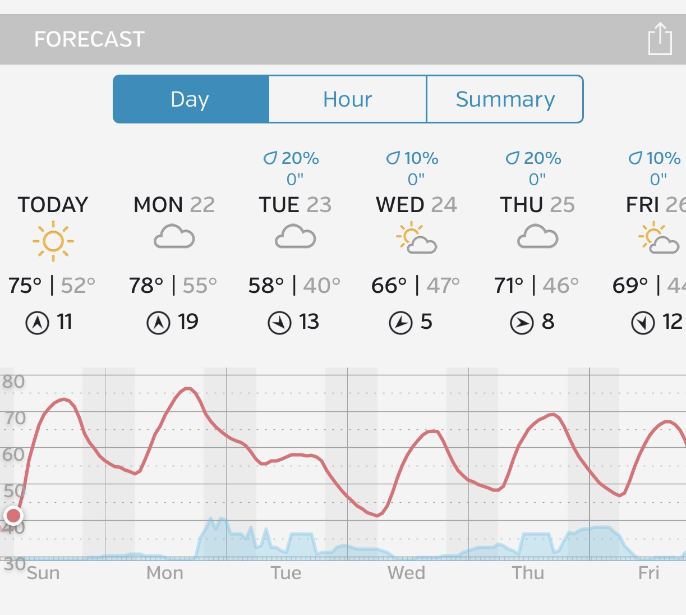Tap the red current-time marker on graph
This screenshot has width=686, height=615.
click(13, 515)
